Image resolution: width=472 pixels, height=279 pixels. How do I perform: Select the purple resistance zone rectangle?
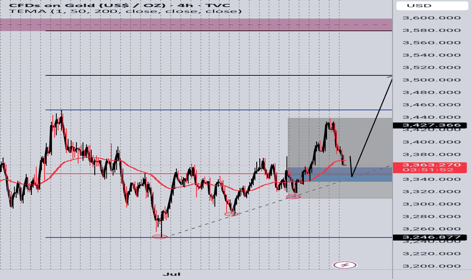196,25
